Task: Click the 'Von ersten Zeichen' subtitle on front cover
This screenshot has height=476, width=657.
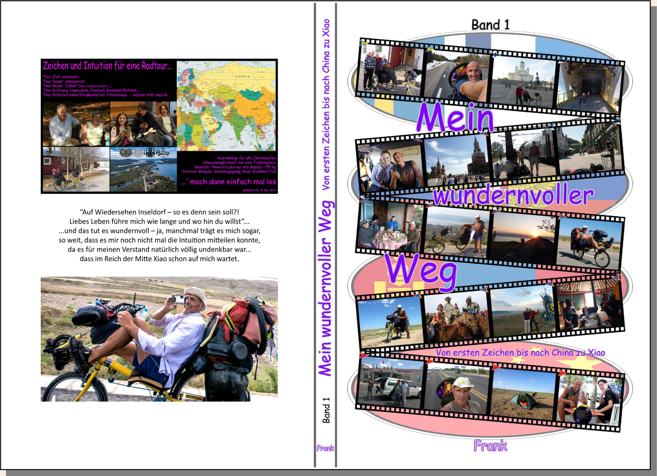Action: coord(520,352)
